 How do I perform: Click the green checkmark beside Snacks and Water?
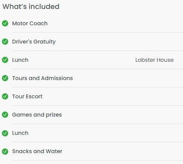pos(5,152)
